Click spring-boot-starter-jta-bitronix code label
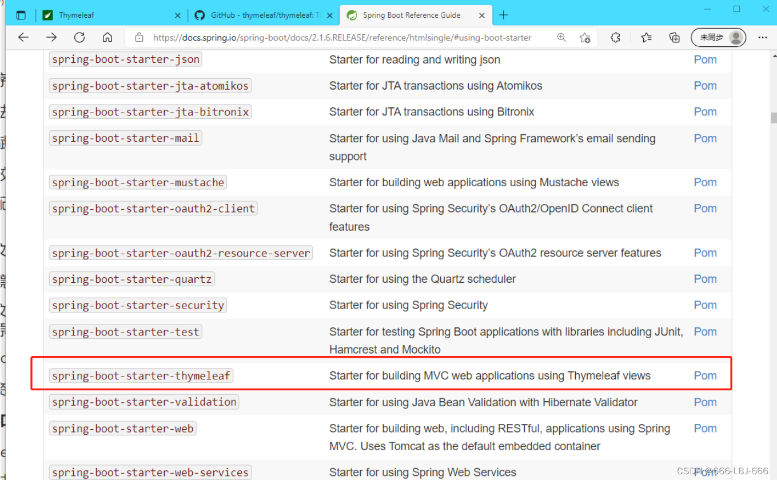Screen dimensions: 777x480 pos(150,112)
